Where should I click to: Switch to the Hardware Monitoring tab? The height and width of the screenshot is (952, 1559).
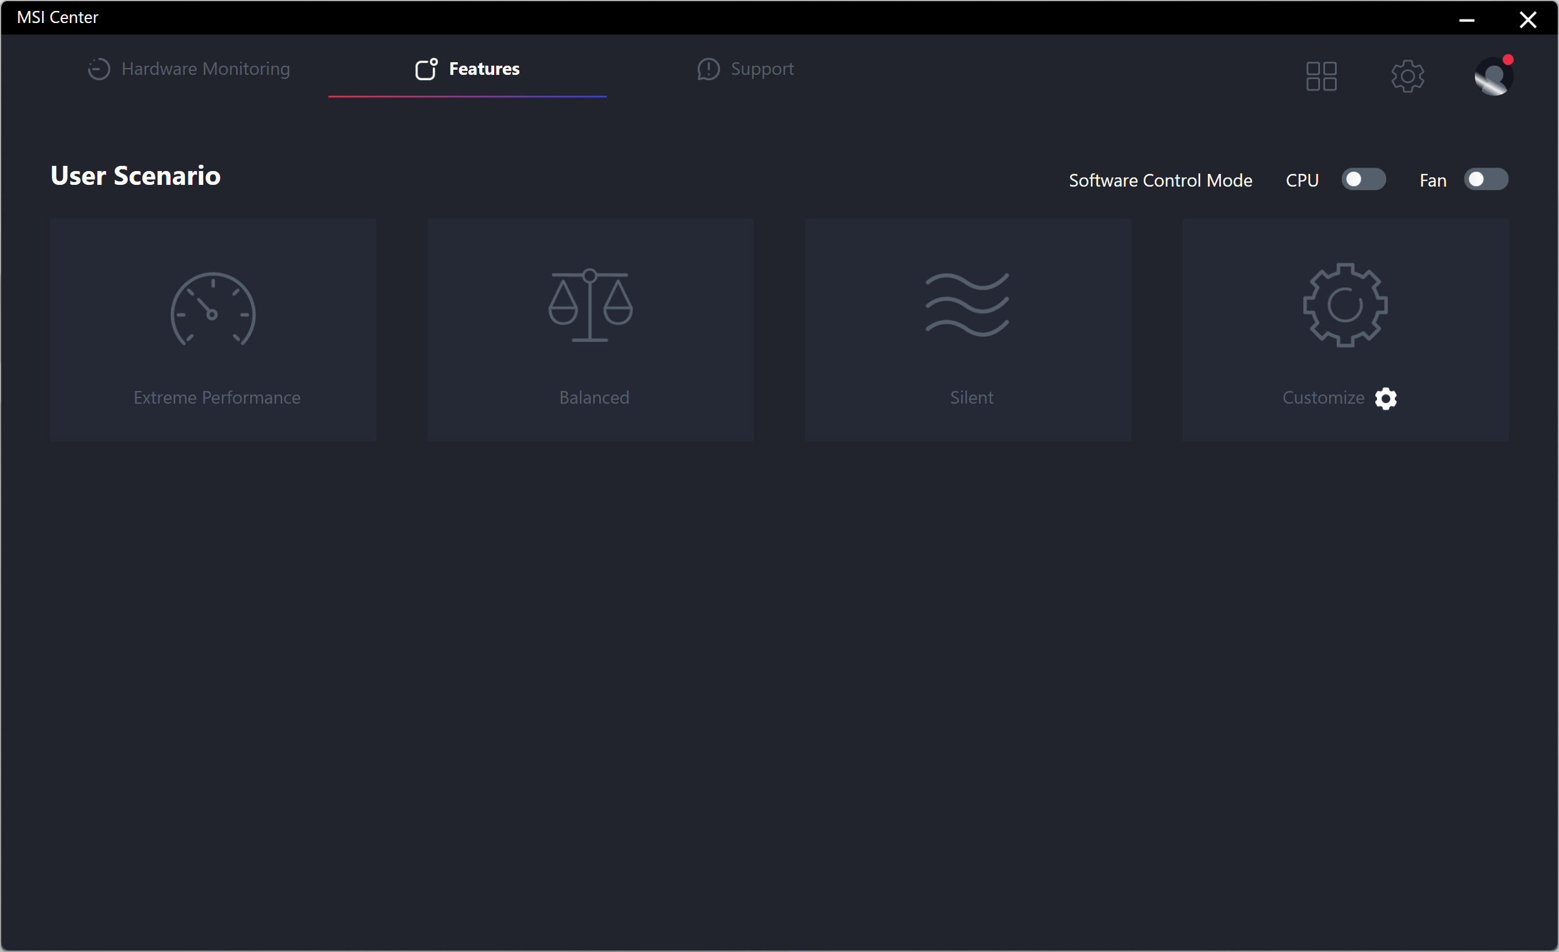[205, 69]
